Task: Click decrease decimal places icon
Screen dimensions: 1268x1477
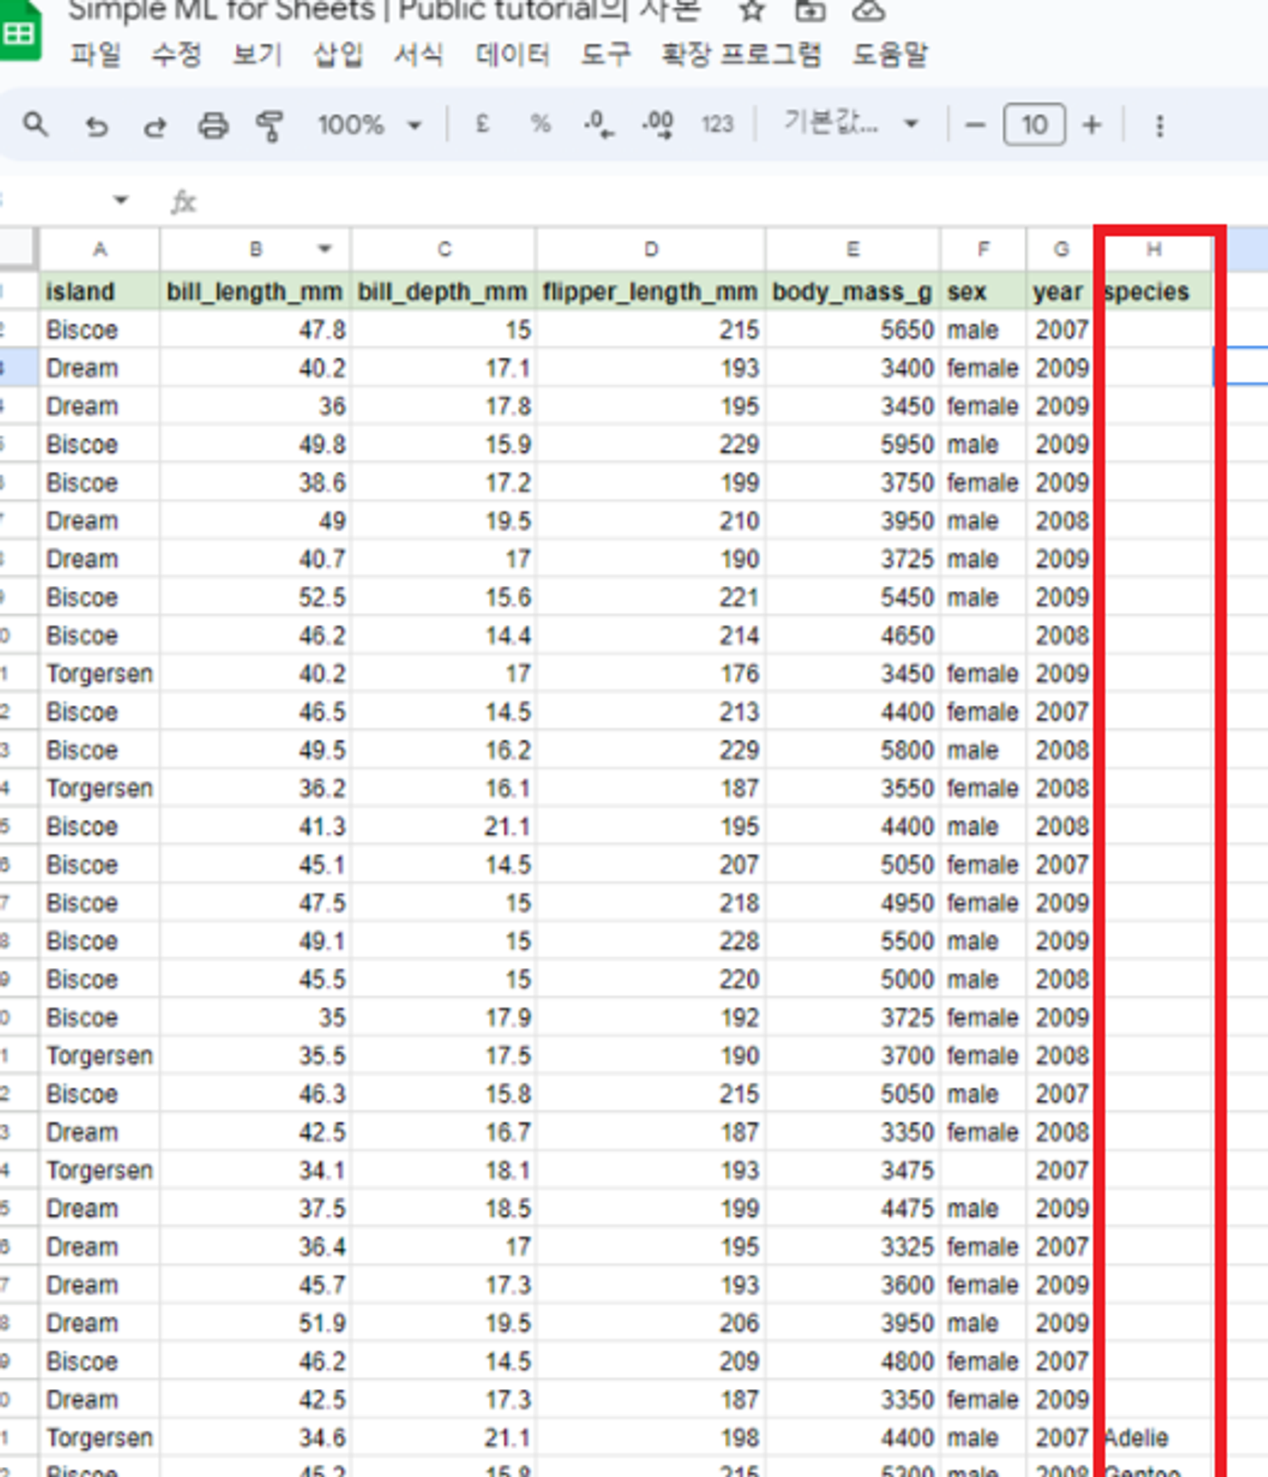Action: (598, 125)
